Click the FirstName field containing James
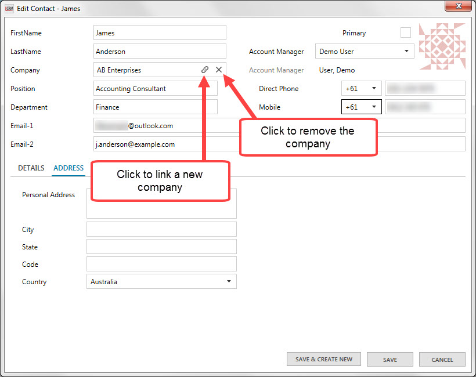This screenshot has height=377, width=476. 160,33
